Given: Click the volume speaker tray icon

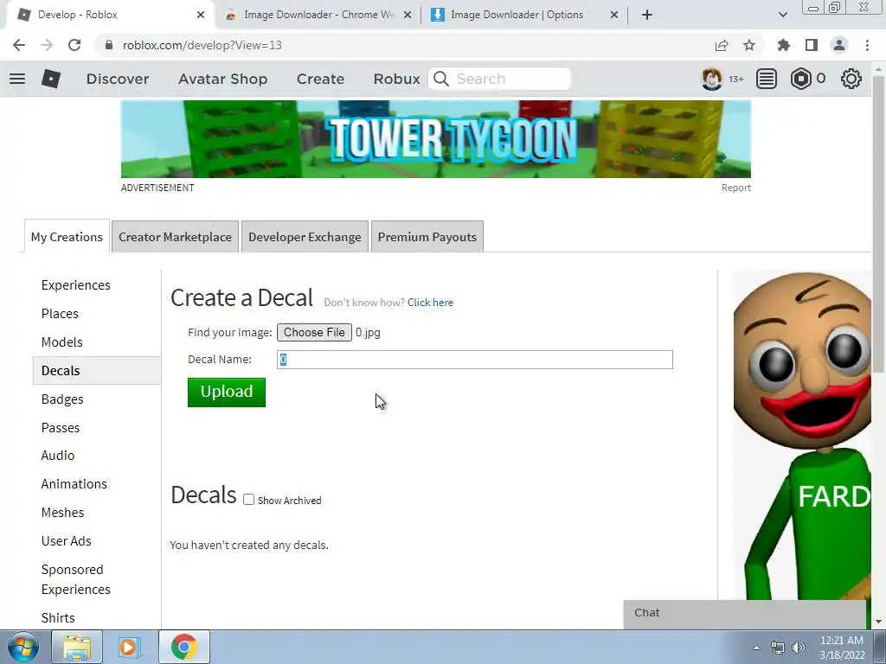Looking at the screenshot, I should [x=799, y=648].
